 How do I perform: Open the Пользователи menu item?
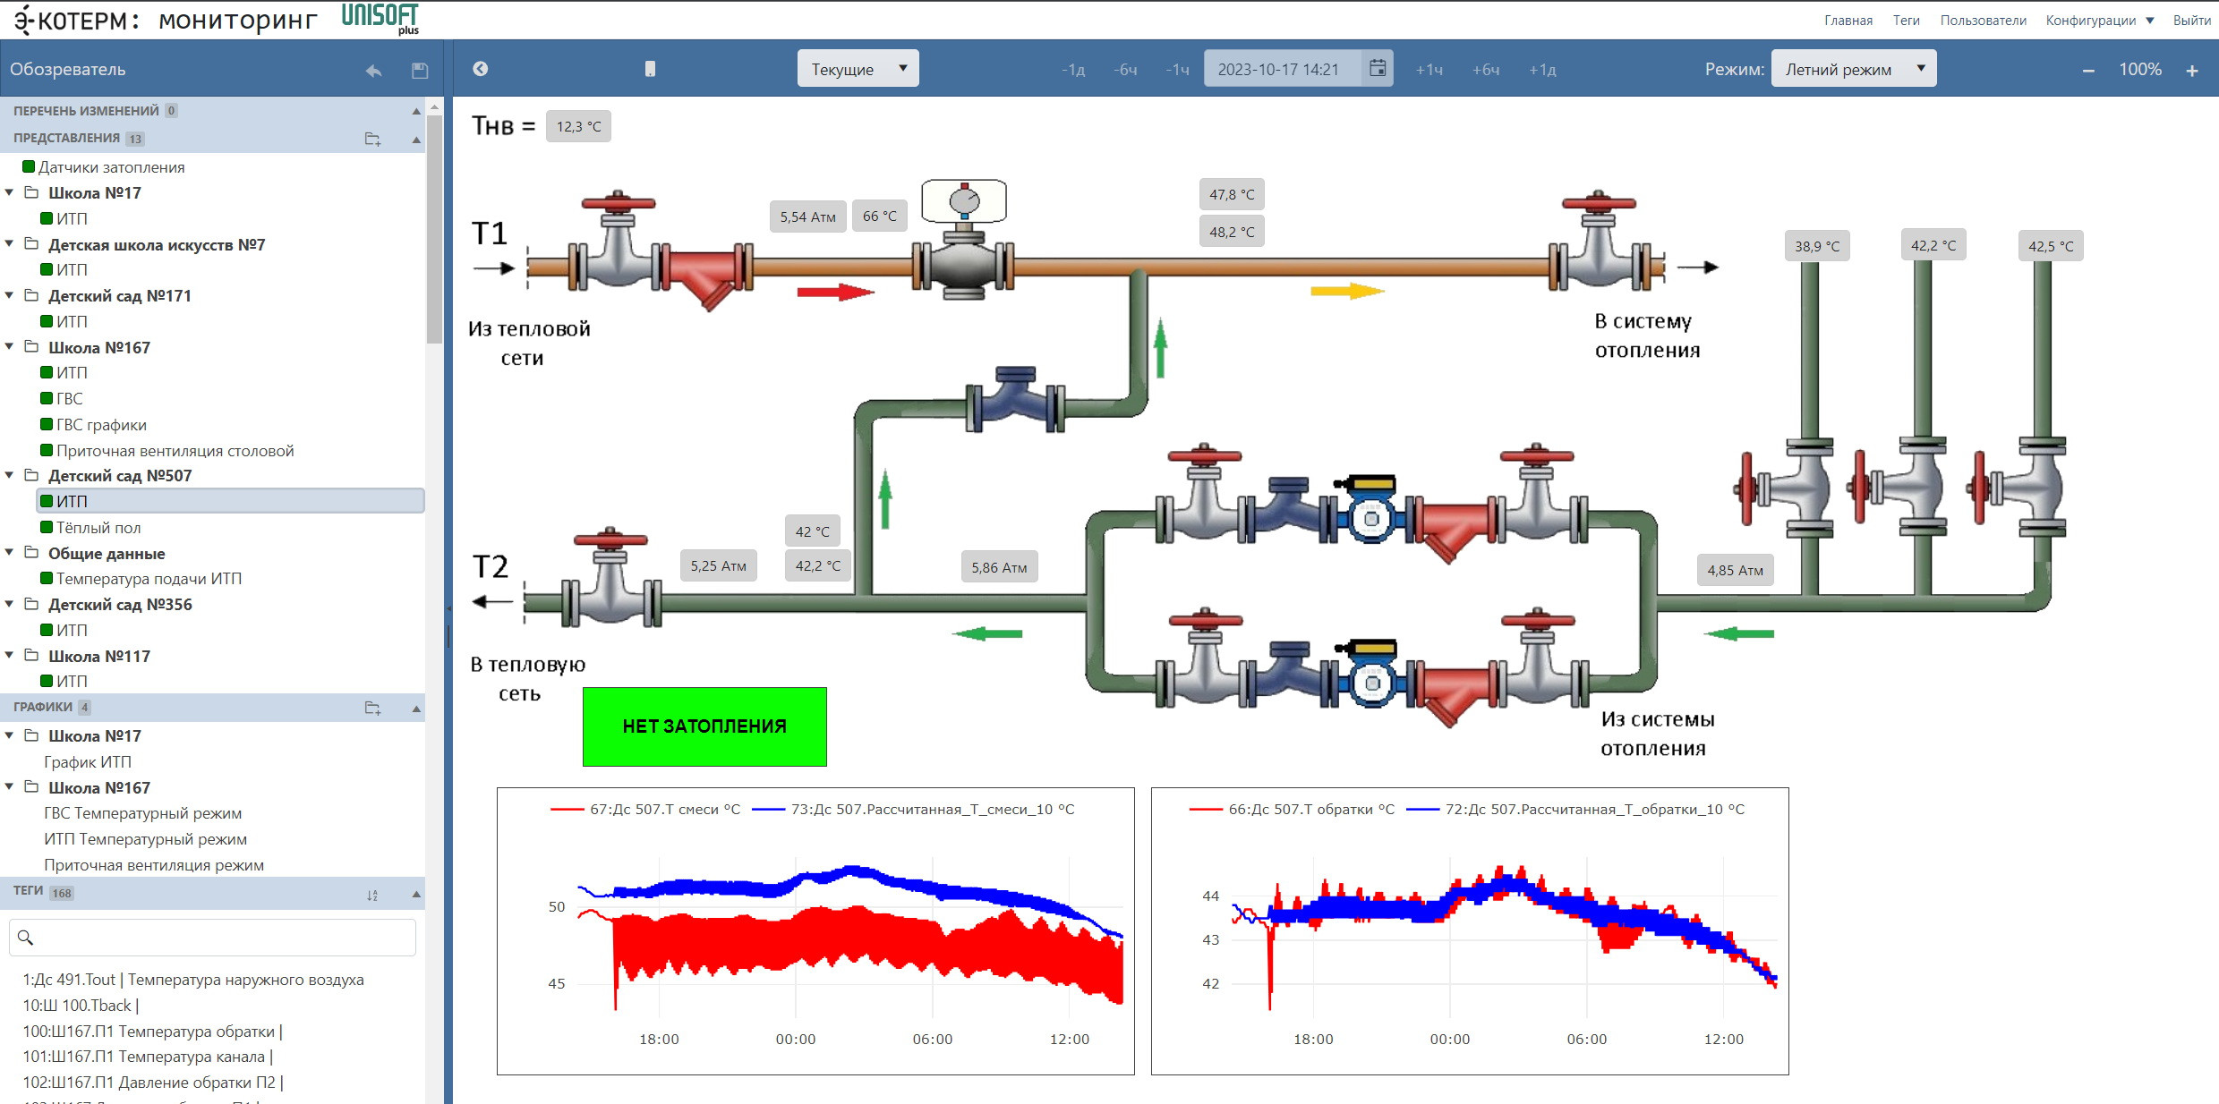coord(1983,20)
